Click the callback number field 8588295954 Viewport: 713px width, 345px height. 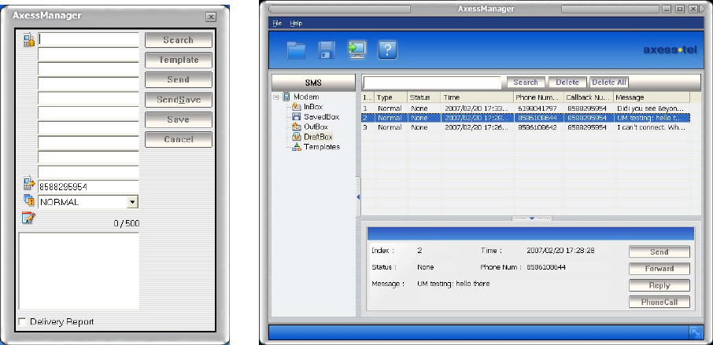[x=88, y=186]
